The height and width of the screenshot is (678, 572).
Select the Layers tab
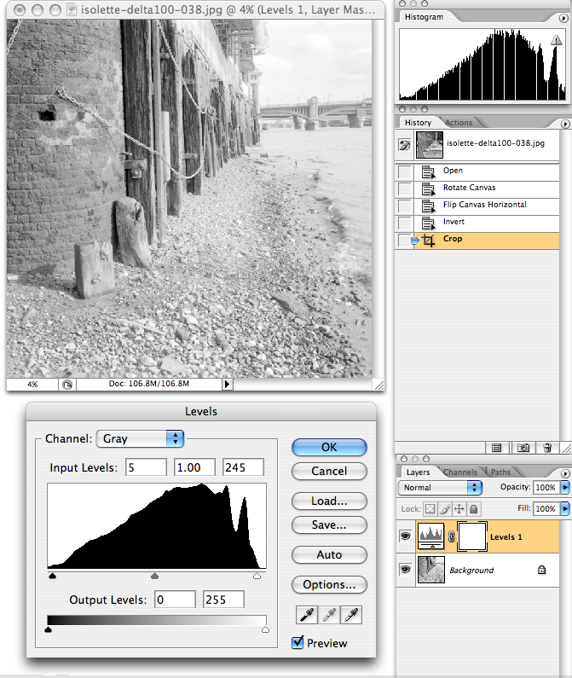(418, 472)
